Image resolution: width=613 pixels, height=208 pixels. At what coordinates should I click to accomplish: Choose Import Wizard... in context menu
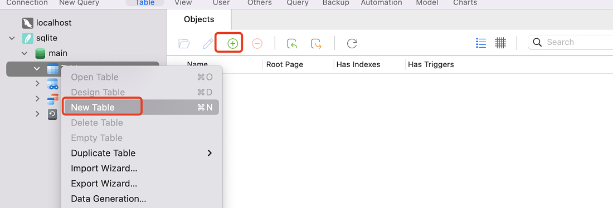pos(142,169)
